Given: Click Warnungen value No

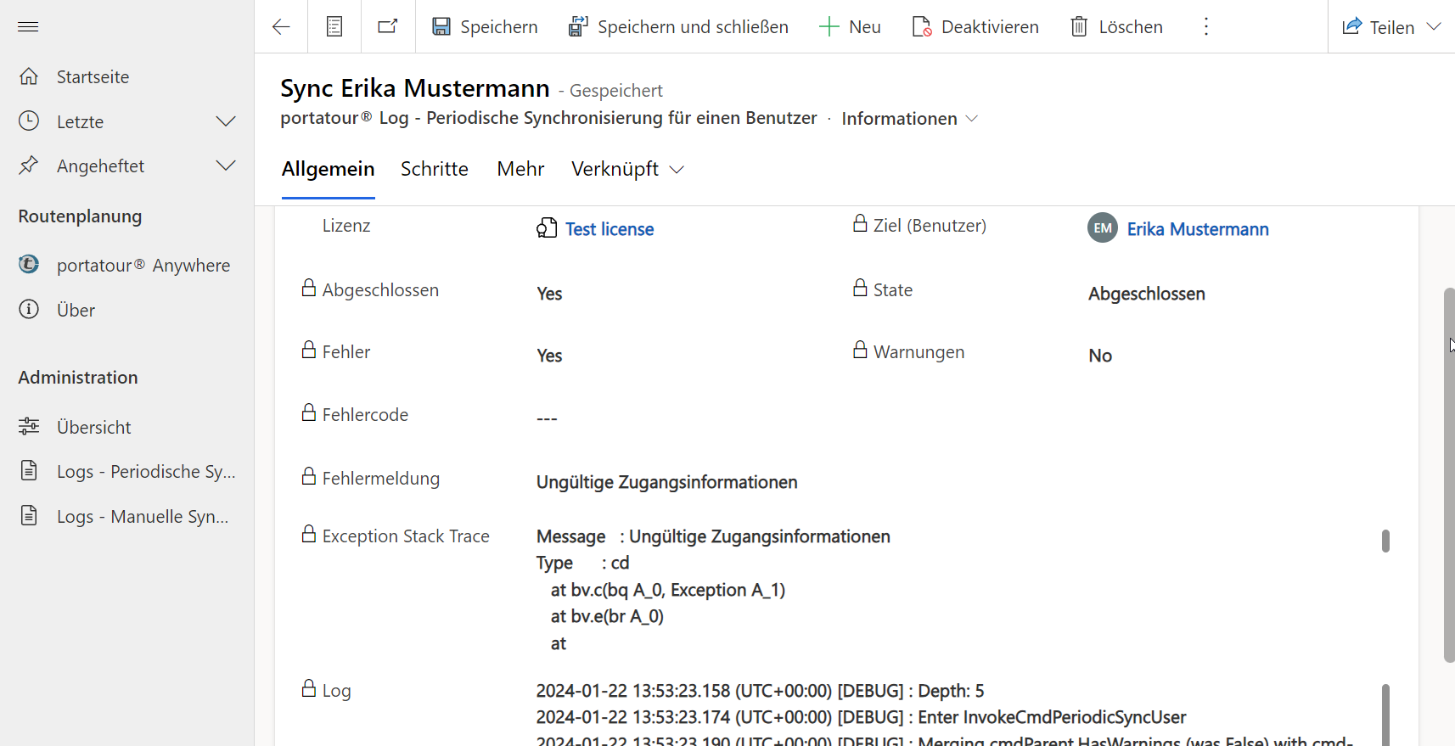Looking at the screenshot, I should 1100,356.
